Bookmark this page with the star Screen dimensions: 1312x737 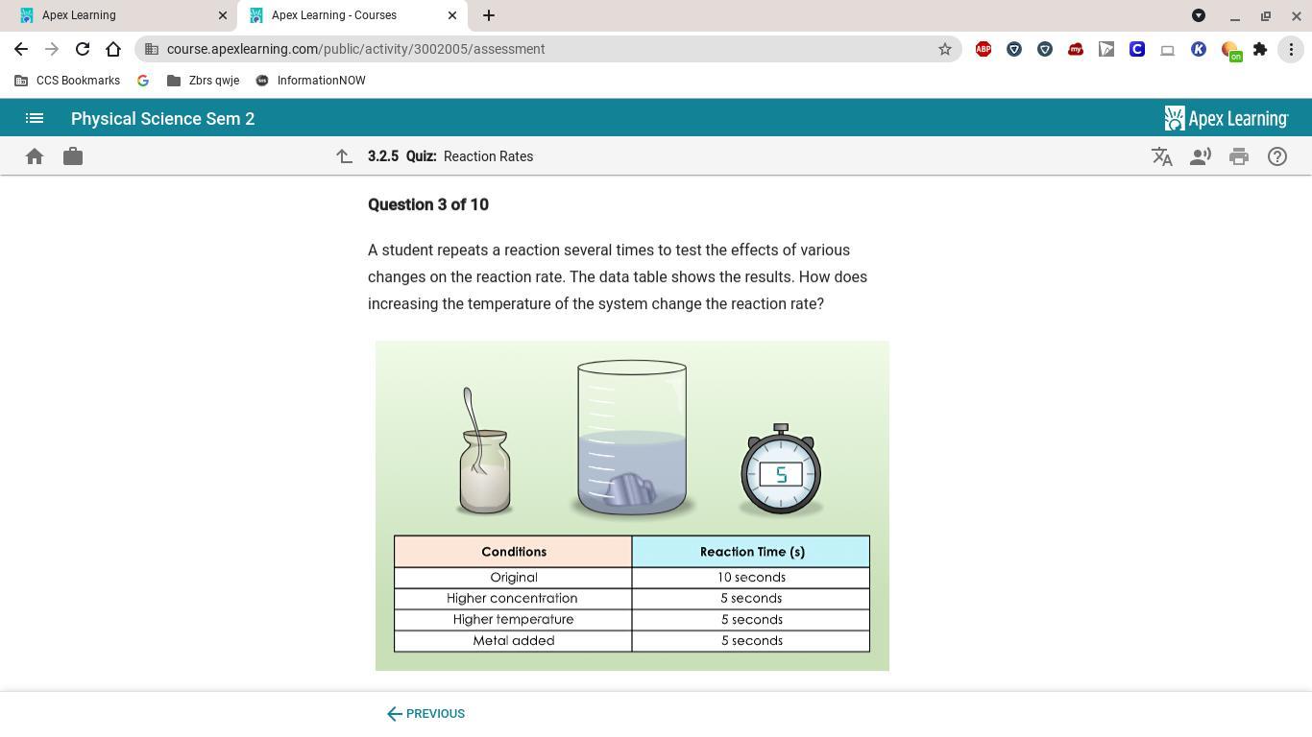pos(945,49)
